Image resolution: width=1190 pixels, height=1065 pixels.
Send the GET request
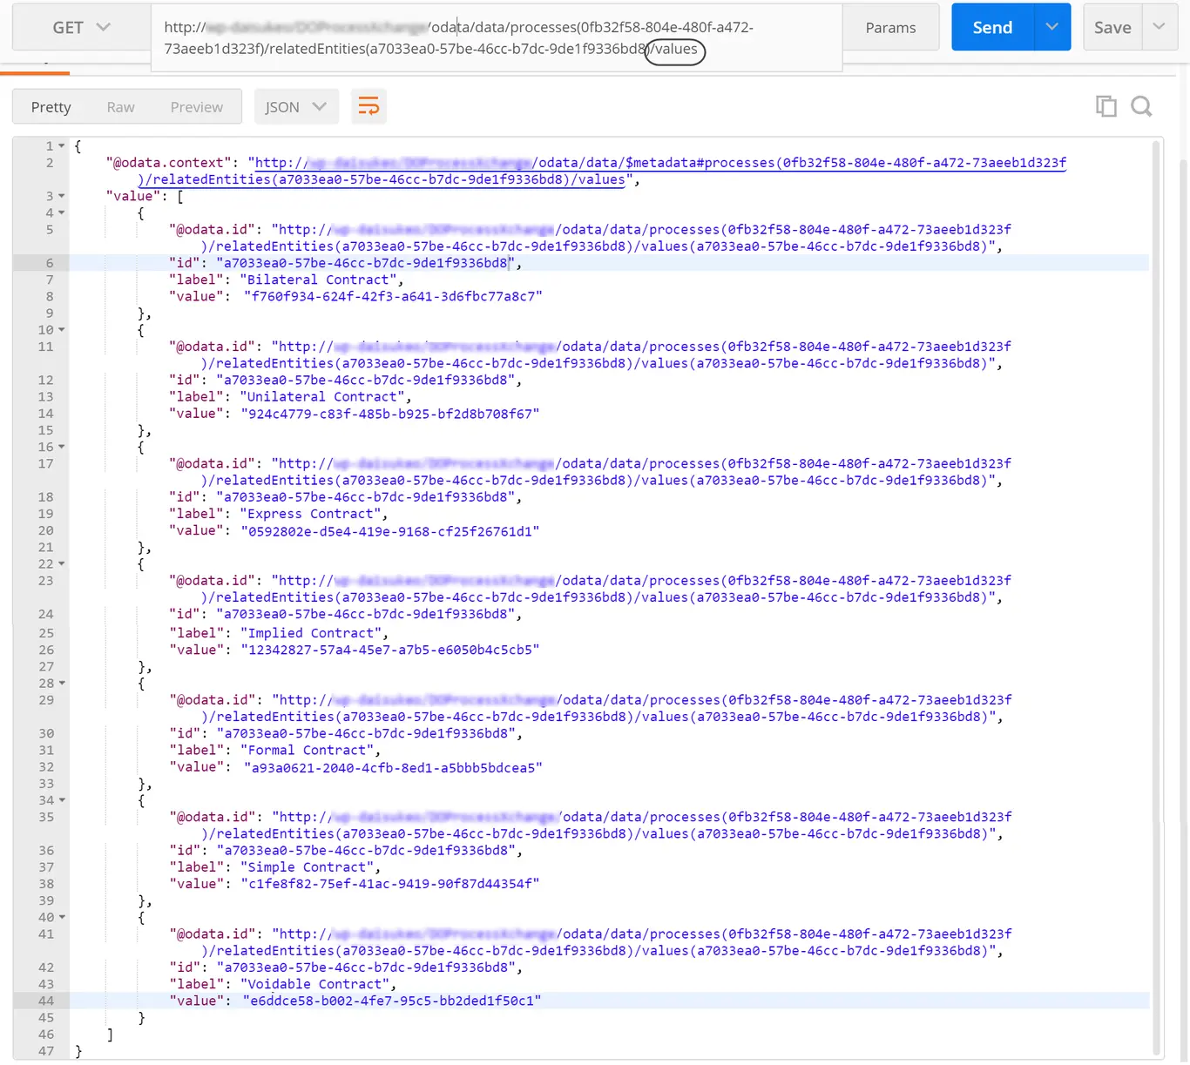coord(992,27)
